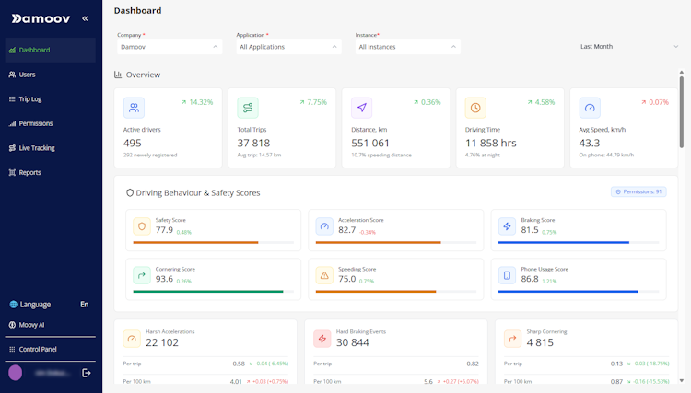The height and width of the screenshot is (393, 691).
Task: Click the Sharp Cornering arrow icon
Action: 512,339
